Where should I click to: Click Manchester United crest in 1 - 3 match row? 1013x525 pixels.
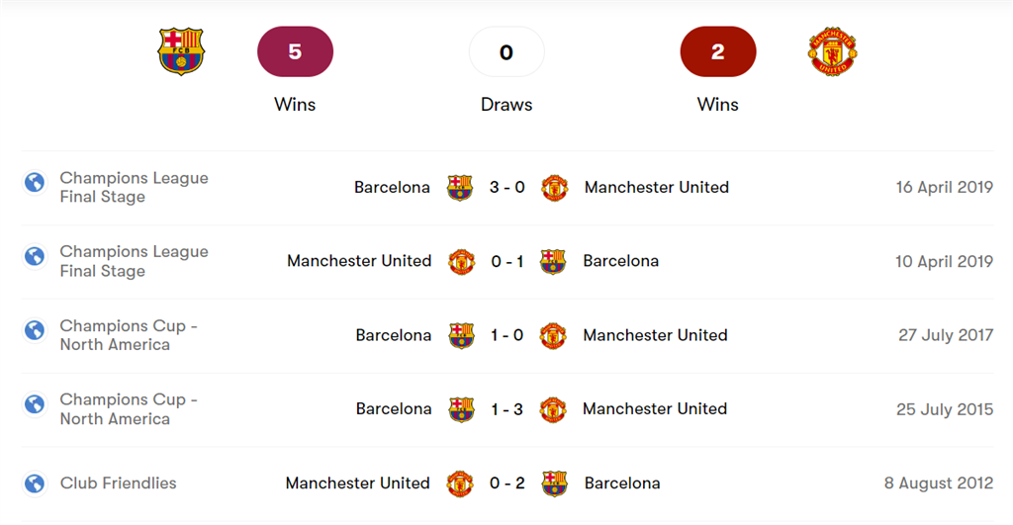553,409
